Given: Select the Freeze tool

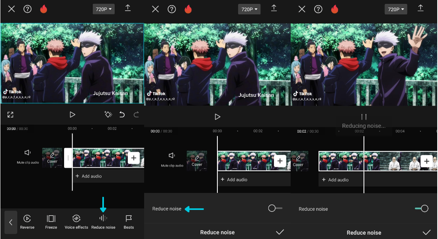Looking at the screenshot, I should pyautogui.click(x=51, y=222).
